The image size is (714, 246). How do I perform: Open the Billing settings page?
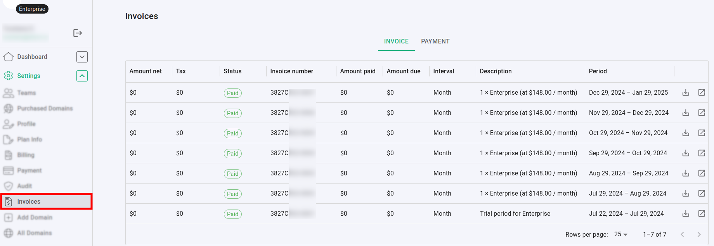26,155
